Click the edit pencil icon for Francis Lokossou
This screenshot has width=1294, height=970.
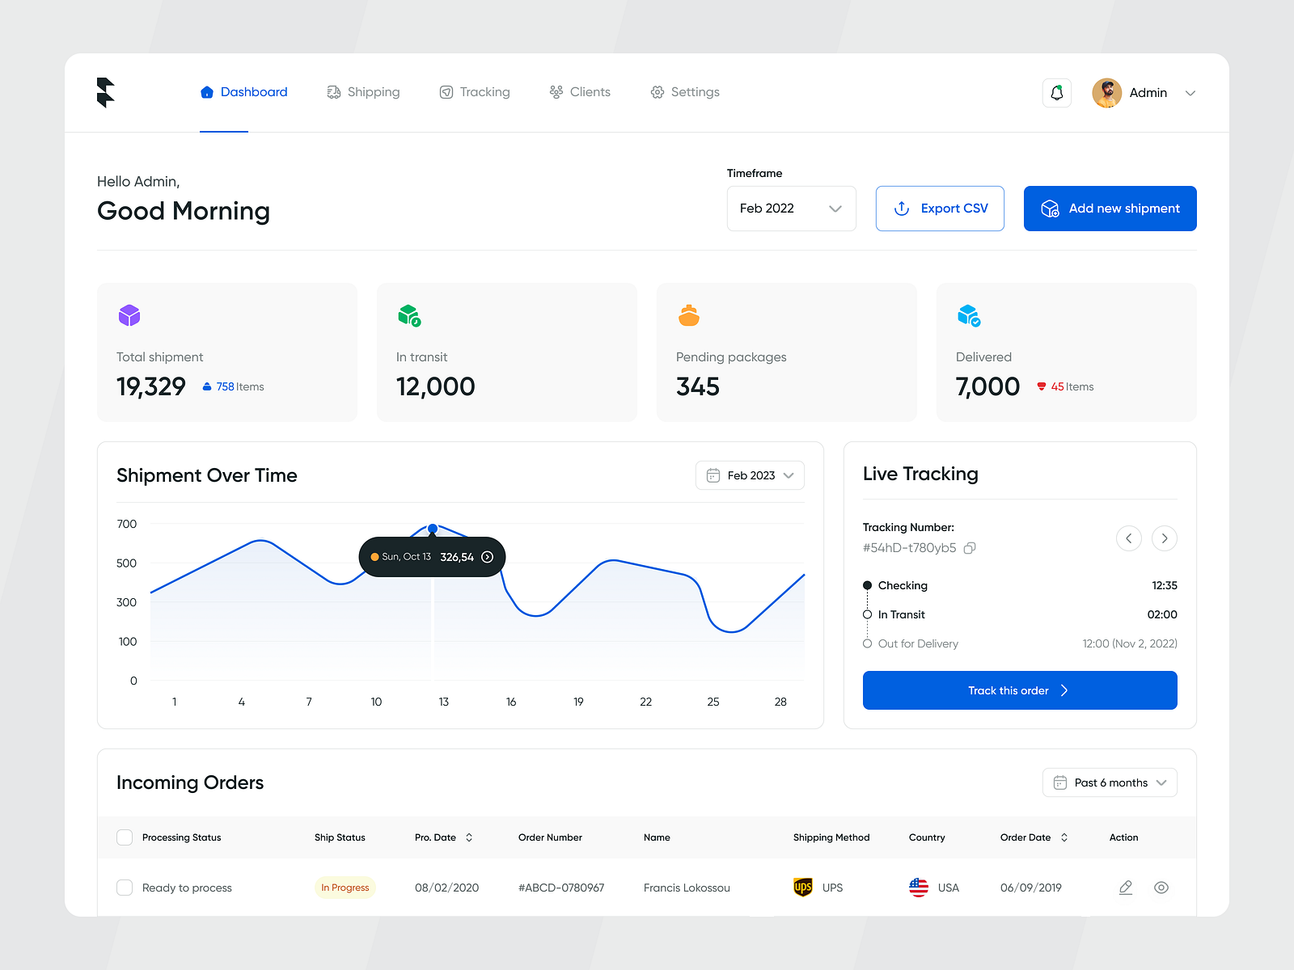click(1125, 888)
